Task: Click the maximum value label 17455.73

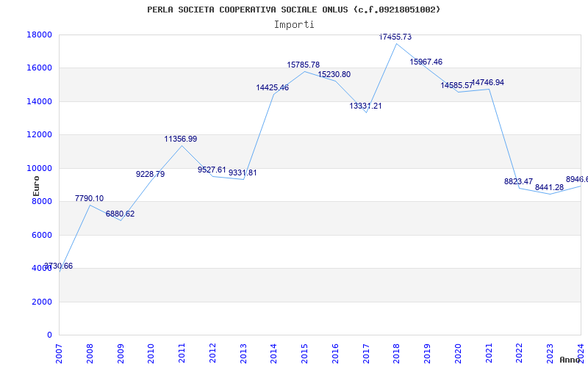Action: coord(395,37)
